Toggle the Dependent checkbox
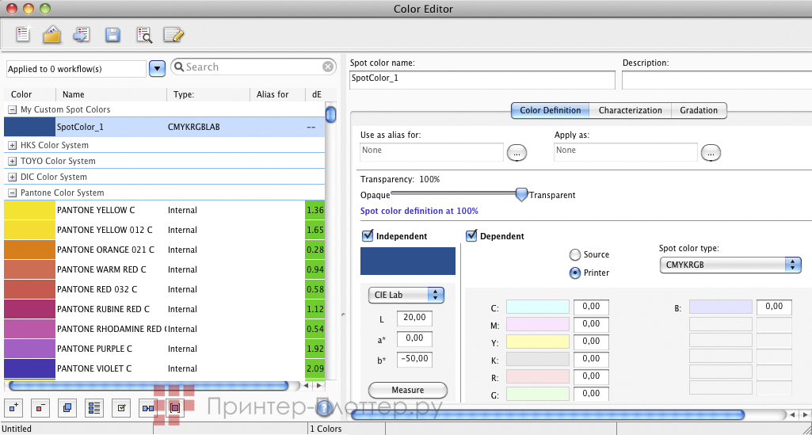The width and height of the screenshot is (812, 435). click(x=471, y=236)
